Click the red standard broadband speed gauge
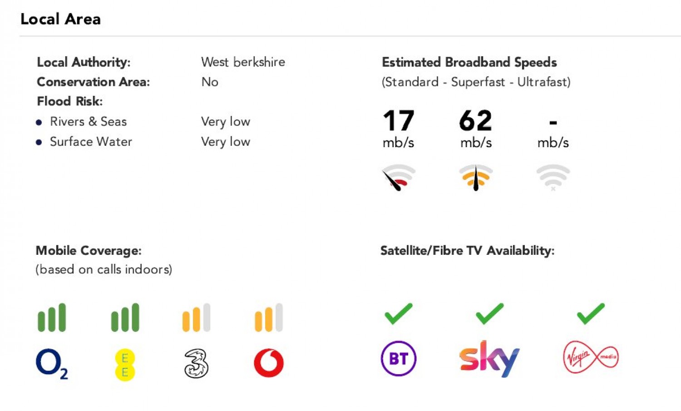This screenshot has width=681, height=411. [x=398, y=178]
